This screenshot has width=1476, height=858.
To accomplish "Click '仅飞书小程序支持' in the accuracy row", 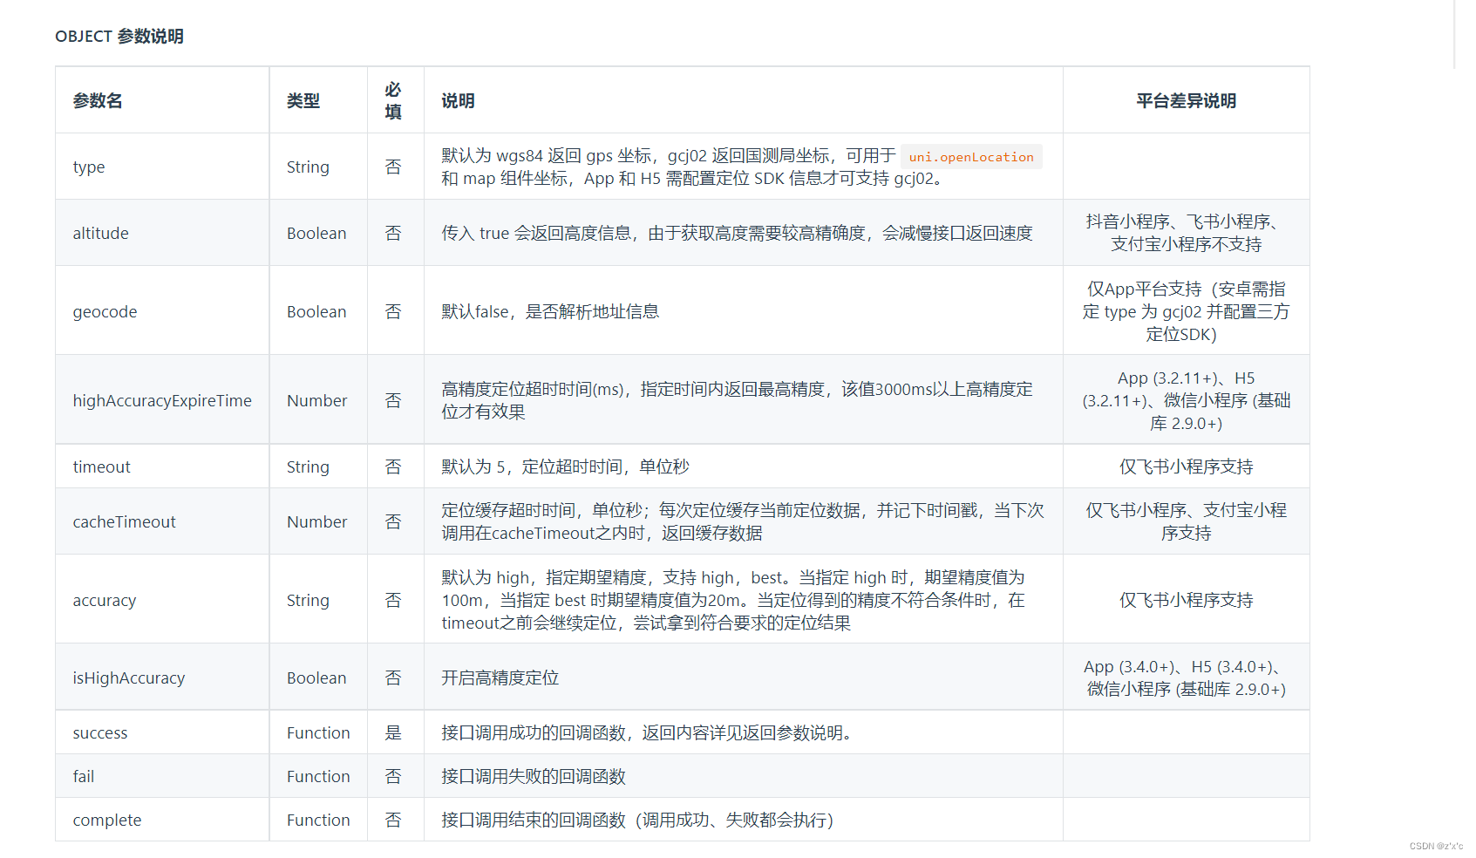I will coord(1187,600).
